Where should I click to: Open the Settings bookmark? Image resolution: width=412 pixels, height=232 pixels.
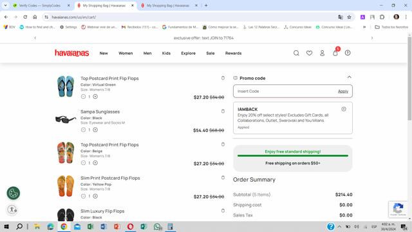(x=68, y=27)
